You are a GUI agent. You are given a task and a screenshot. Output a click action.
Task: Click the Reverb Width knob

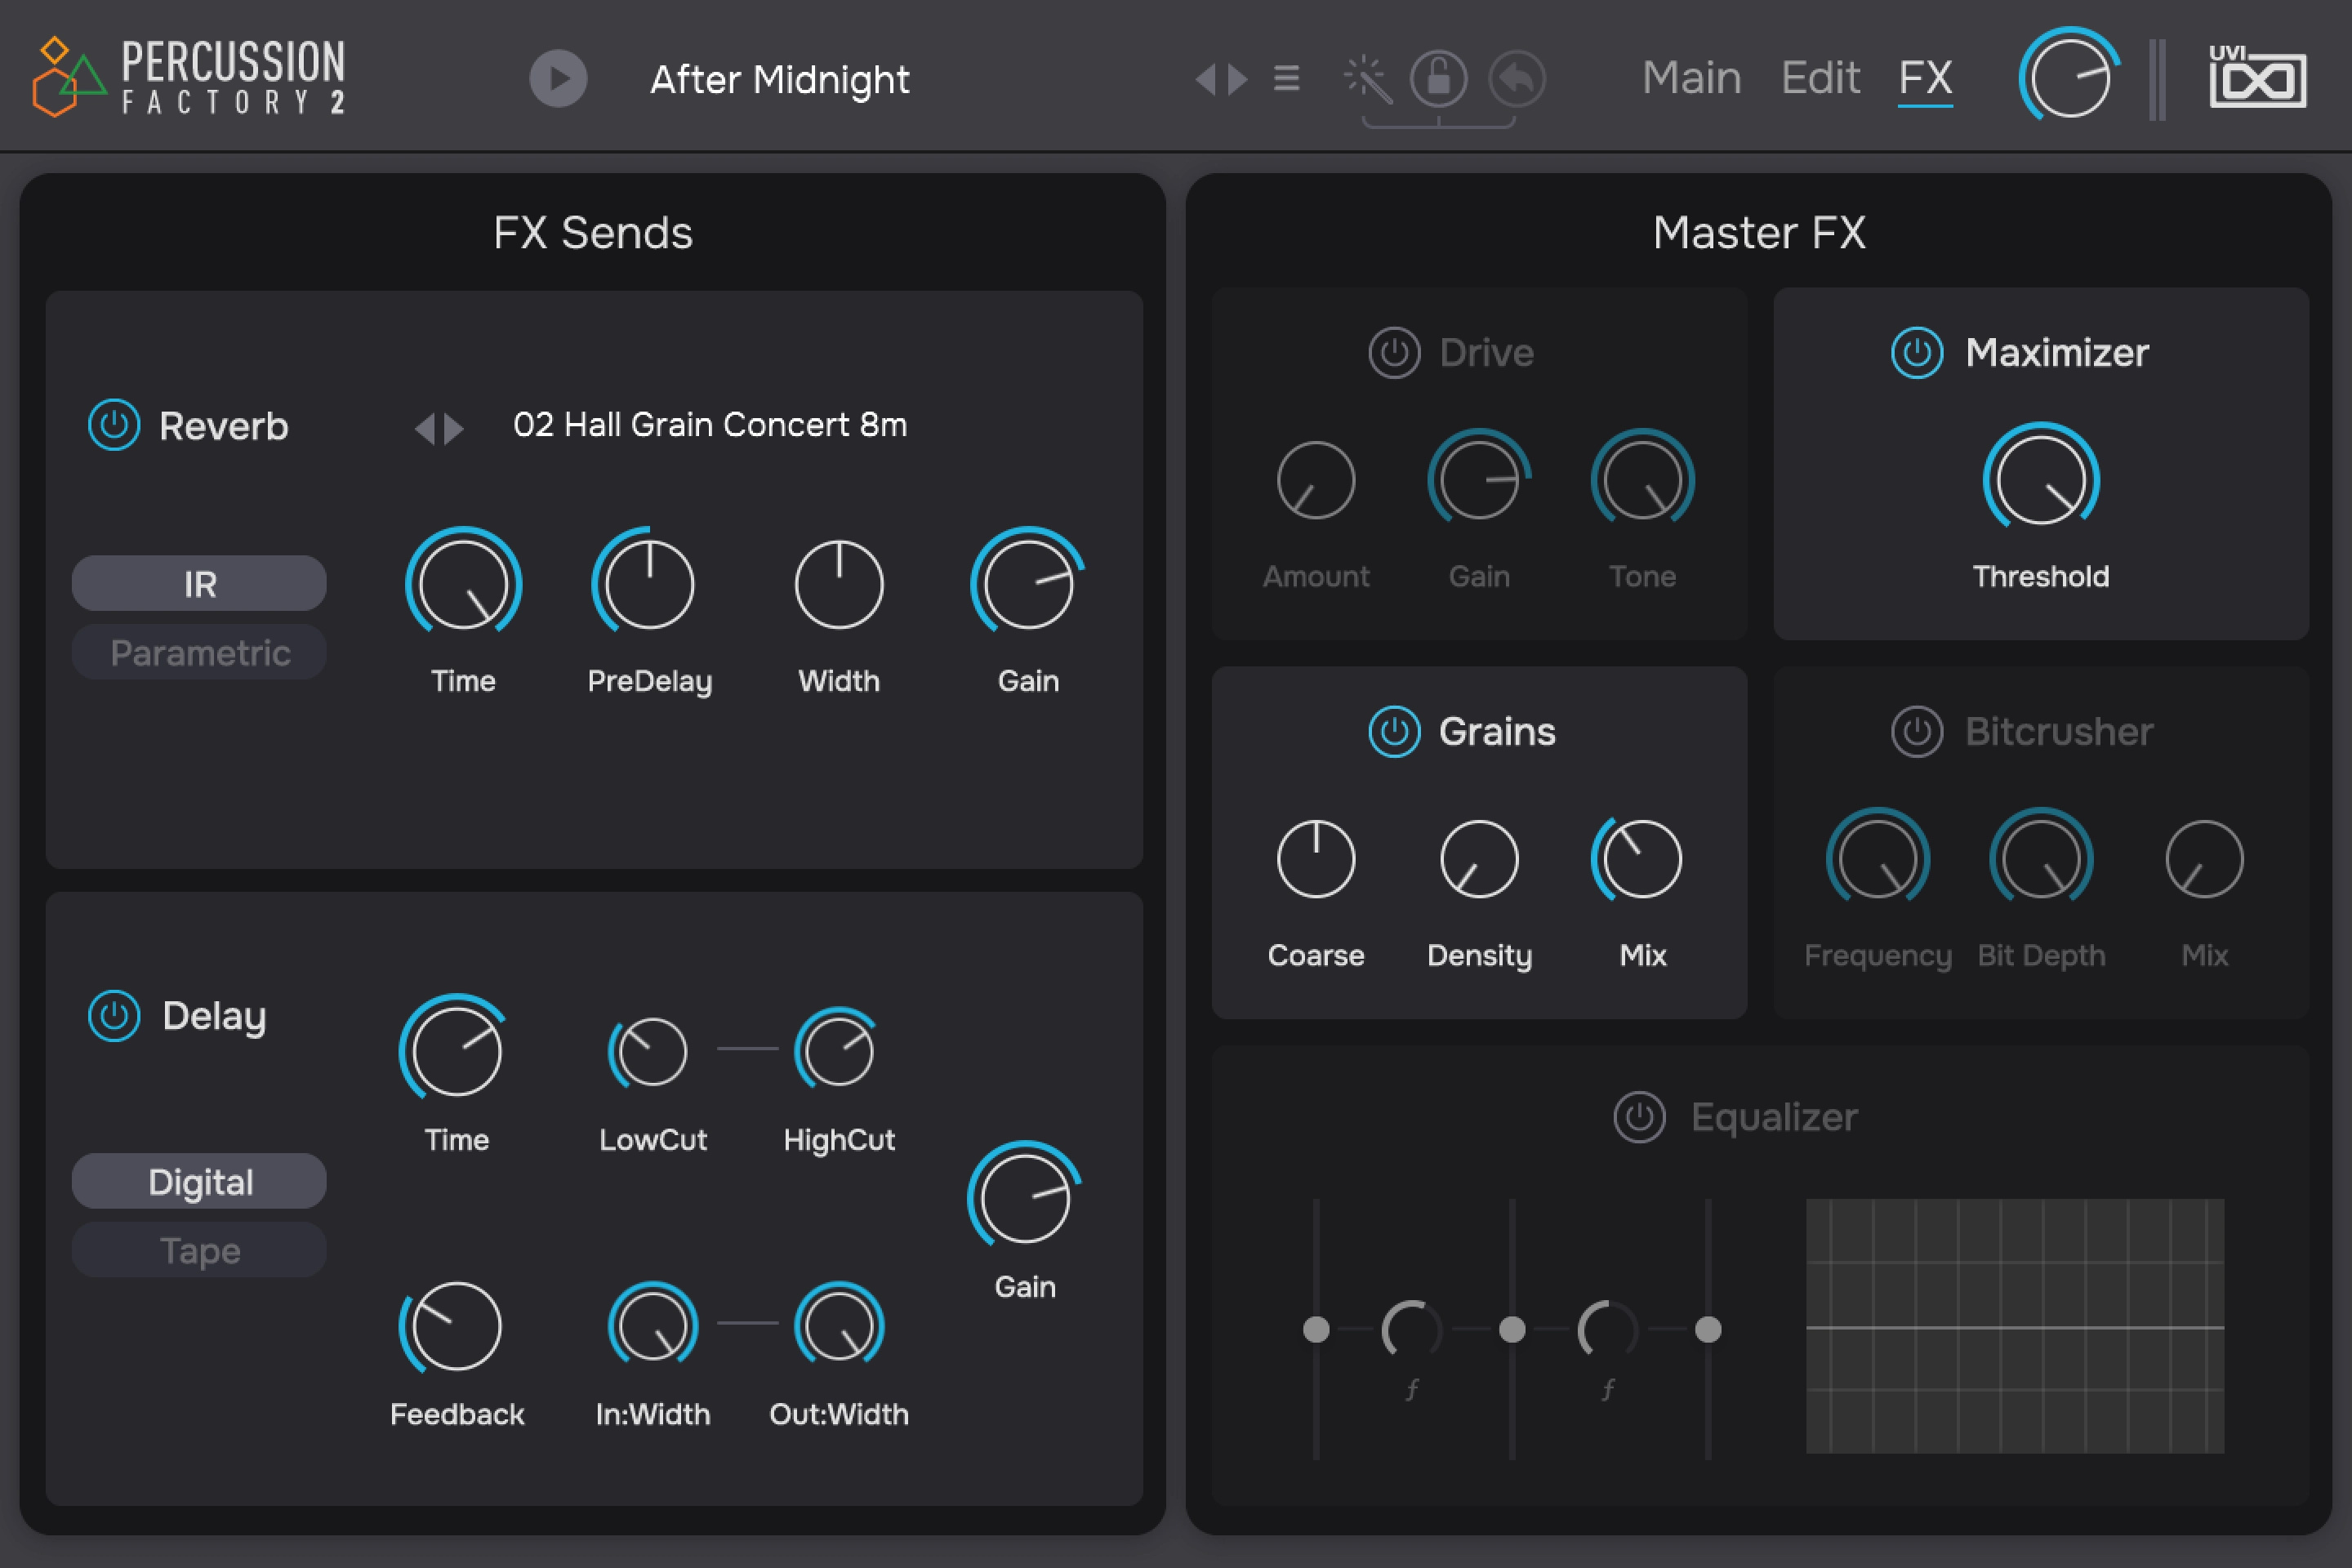839,584
